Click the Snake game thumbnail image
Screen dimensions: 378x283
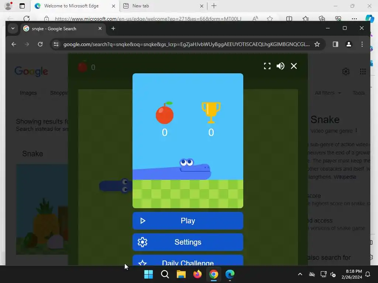42,209
